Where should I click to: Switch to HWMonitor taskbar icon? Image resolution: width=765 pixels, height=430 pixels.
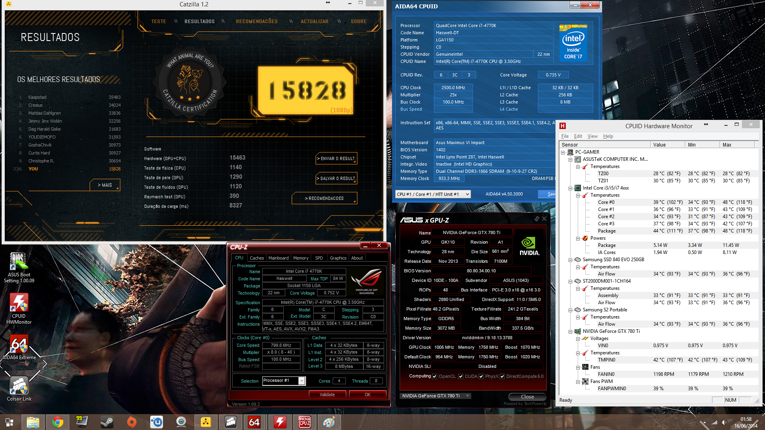tap(280, 422)
